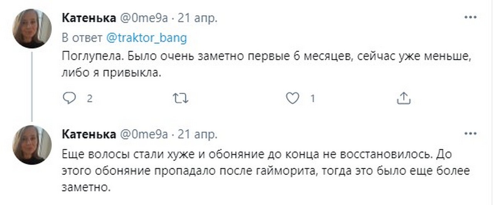Open the 21 апр. timestamp on Поглупела tweet
The height and width of the screenshot is (205, 493).
pyautogui.click(x=196, y=18)
